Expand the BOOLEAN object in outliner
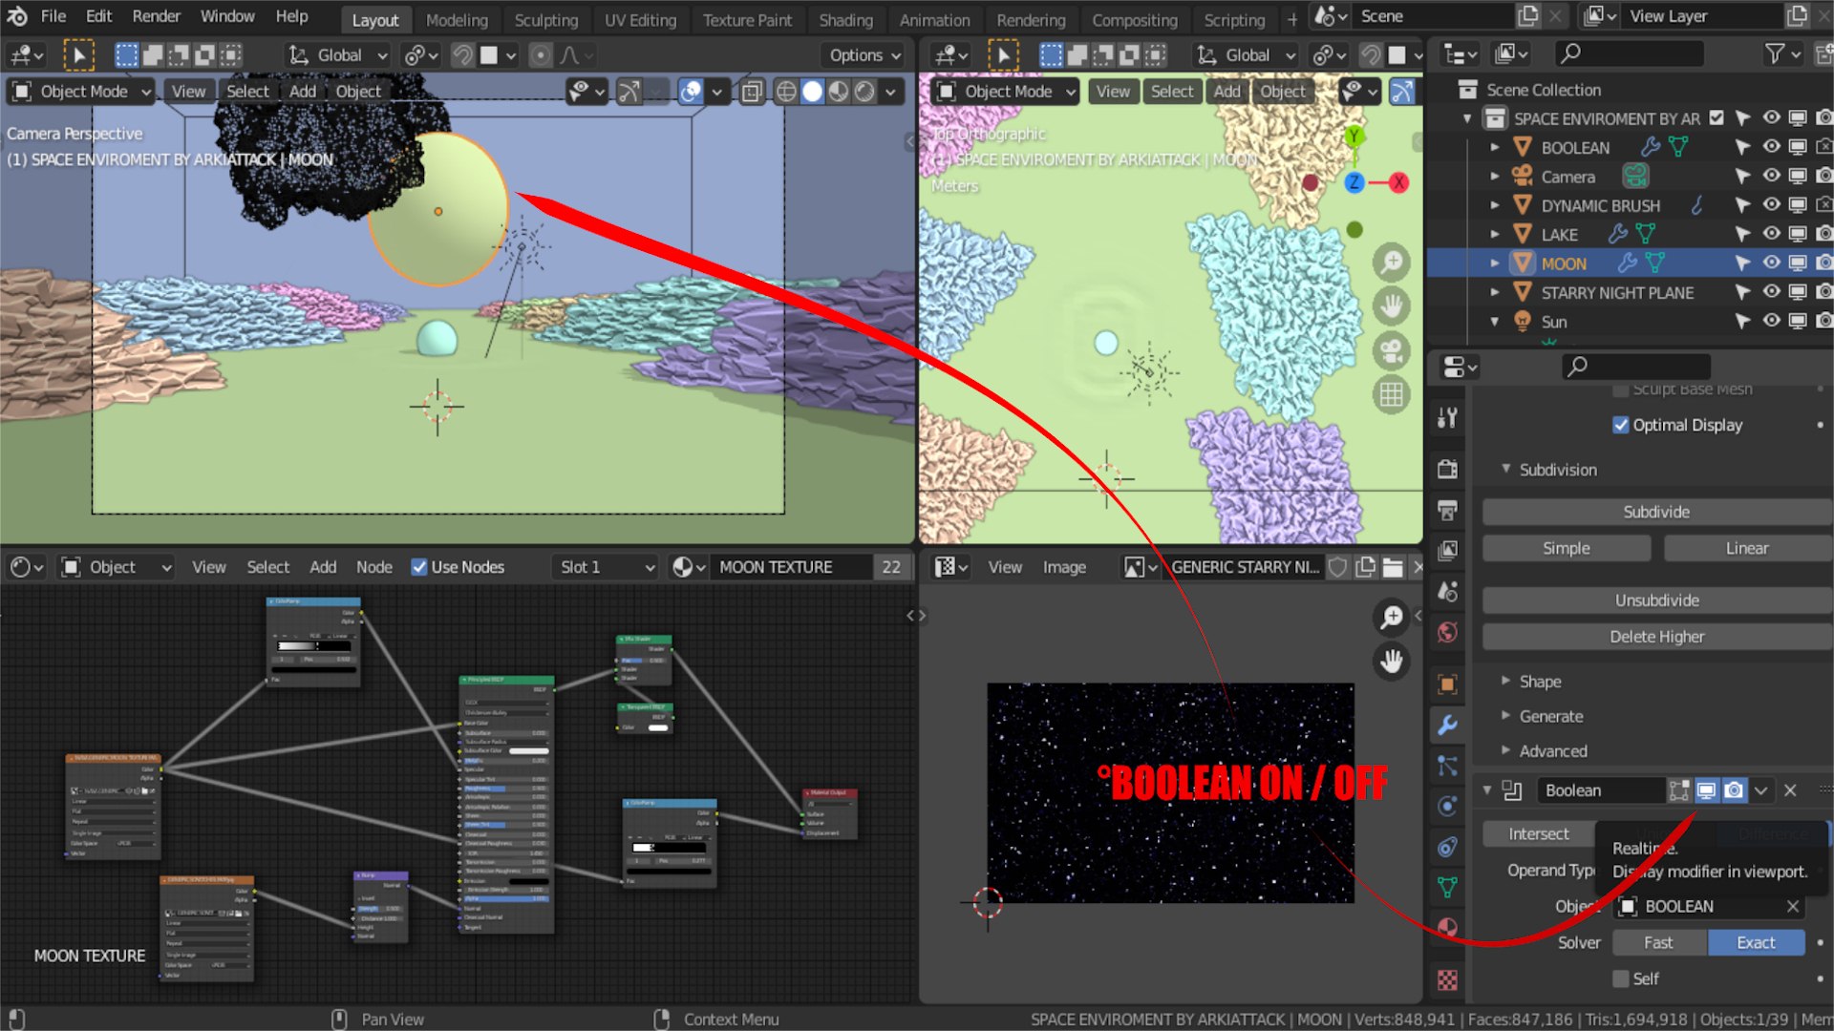This screenshot has height=1031, width=1834. click(1495, 147)
